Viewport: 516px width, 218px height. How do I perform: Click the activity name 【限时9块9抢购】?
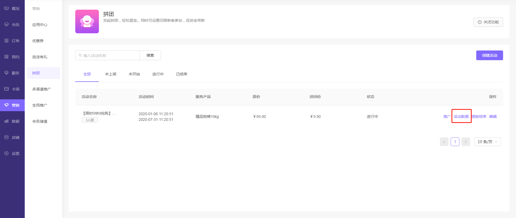click(99, 114)
